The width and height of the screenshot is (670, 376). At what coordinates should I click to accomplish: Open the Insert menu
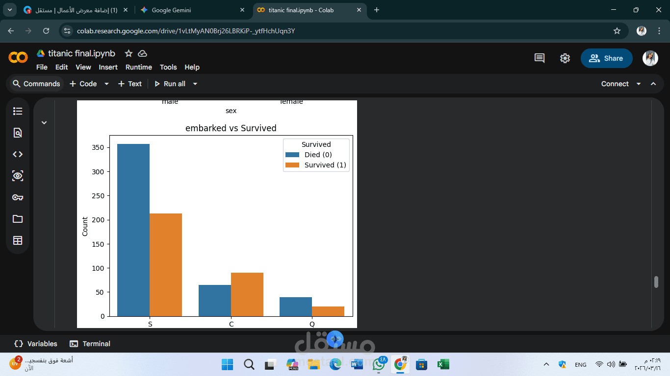108,67
